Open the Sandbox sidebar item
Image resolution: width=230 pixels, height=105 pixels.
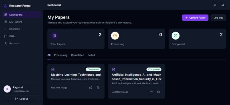(21, 29)
